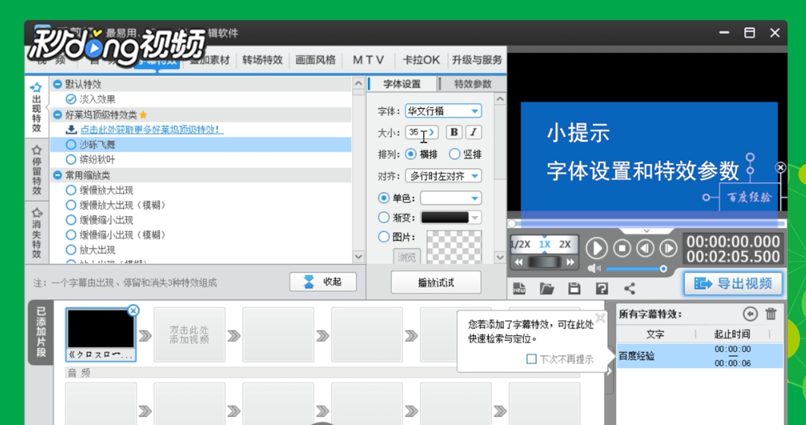The height and width of the screenshot is (425, 806).
Task: Collapse the 常用缩放类 group
Action: 57,175
